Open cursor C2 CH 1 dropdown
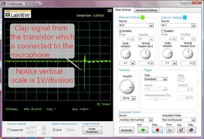Screen dimensions: 204x139 43,133
